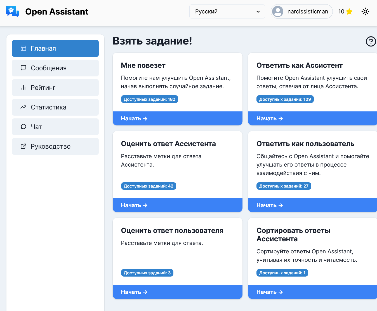This screenshot has height=311, width=377.
Task: Click Начать on Мне повезет card
Action: (x=177, y=118)
